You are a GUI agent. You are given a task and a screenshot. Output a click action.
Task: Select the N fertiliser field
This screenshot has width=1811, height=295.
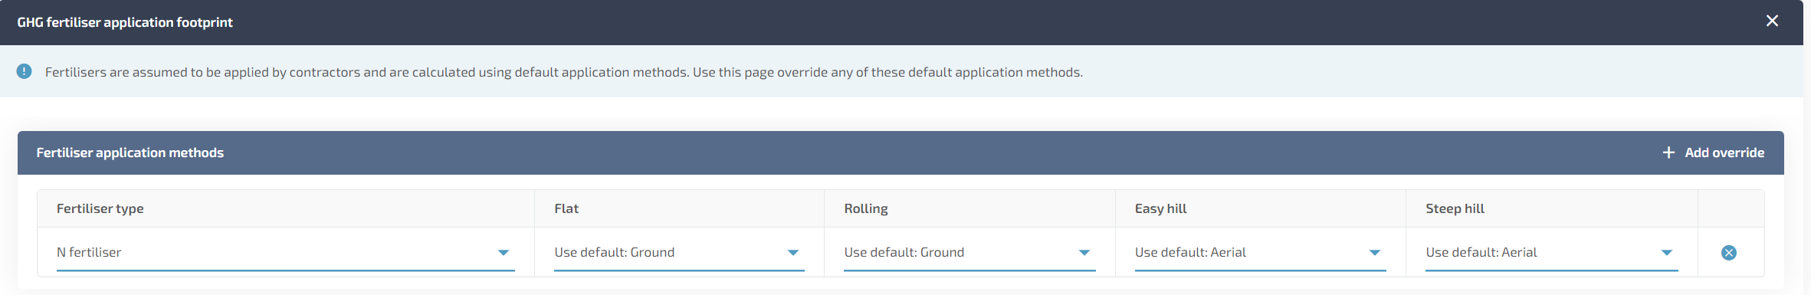[286, 253]
